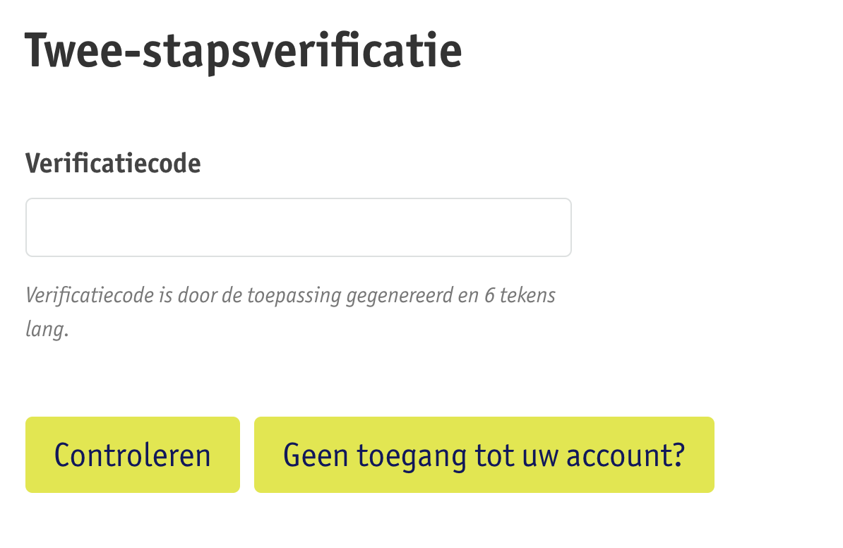This screenshot has width=843, height=548.
Task: Click the Verificatiecode field label
Action: click(x=113, y=164)
